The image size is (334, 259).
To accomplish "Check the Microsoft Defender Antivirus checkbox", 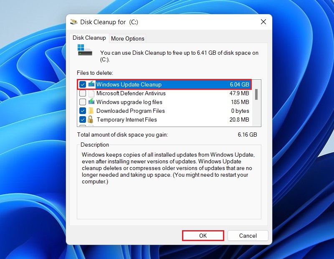I will tap(82, 93).
